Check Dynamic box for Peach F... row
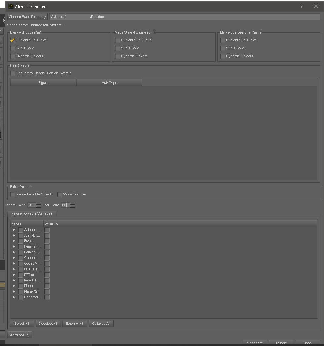Viewport: 324px width, 346px height. tap(47, 281)
